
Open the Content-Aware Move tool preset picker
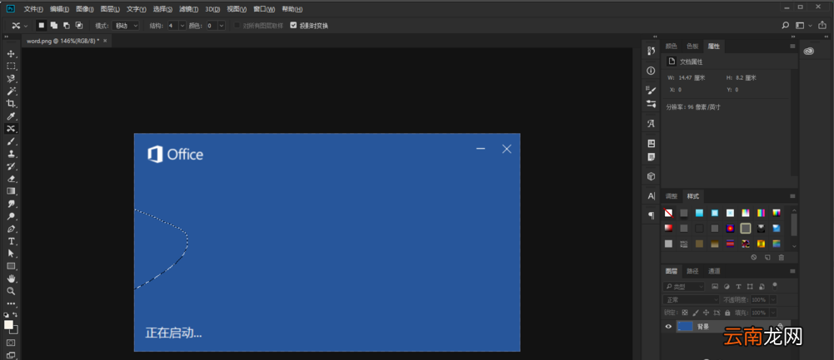[x=20, y=26]
